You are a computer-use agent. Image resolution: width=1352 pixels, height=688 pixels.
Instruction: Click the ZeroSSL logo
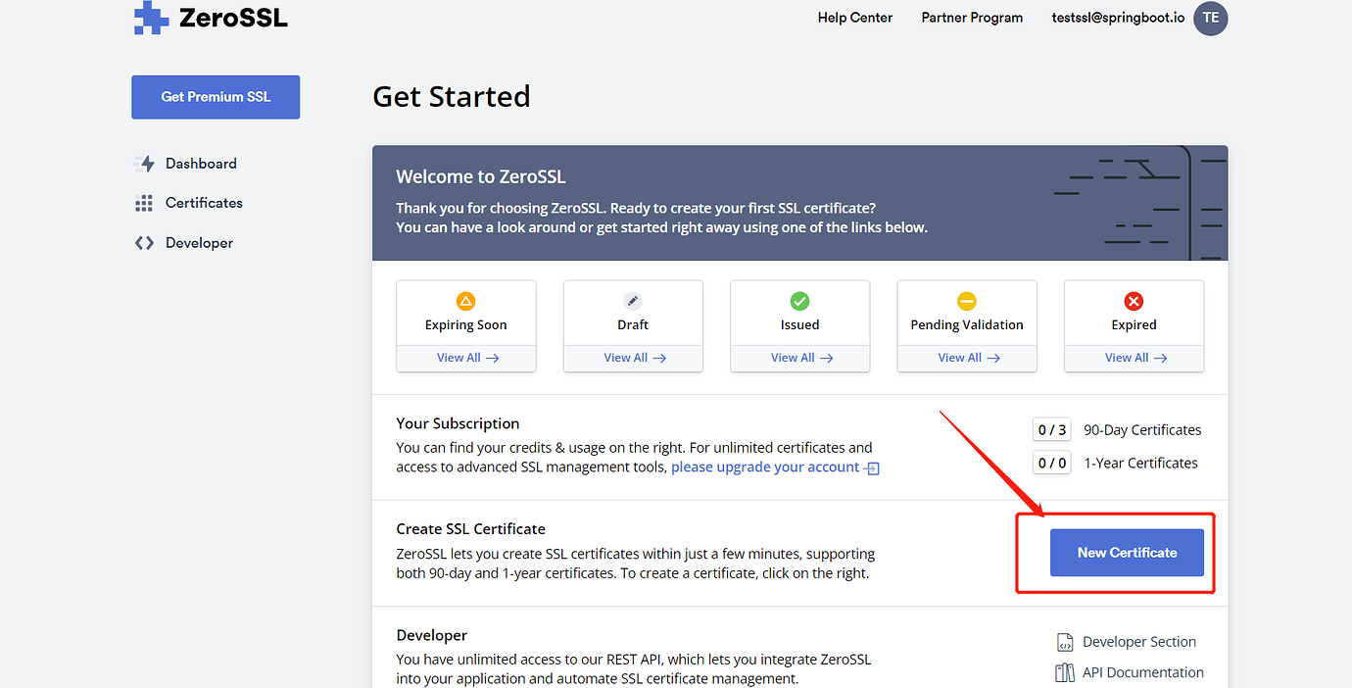(211, 18)
